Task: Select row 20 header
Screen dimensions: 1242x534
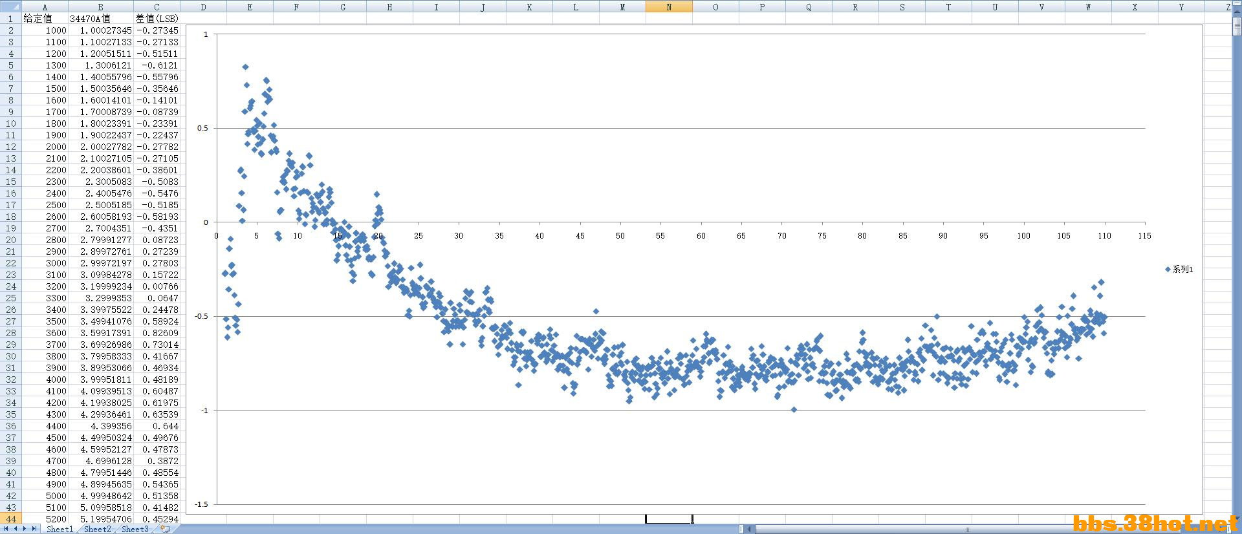Action: 10,239
